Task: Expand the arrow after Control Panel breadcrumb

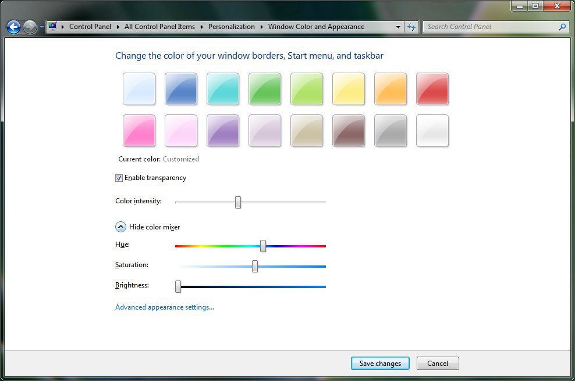Action: [118, 27]
